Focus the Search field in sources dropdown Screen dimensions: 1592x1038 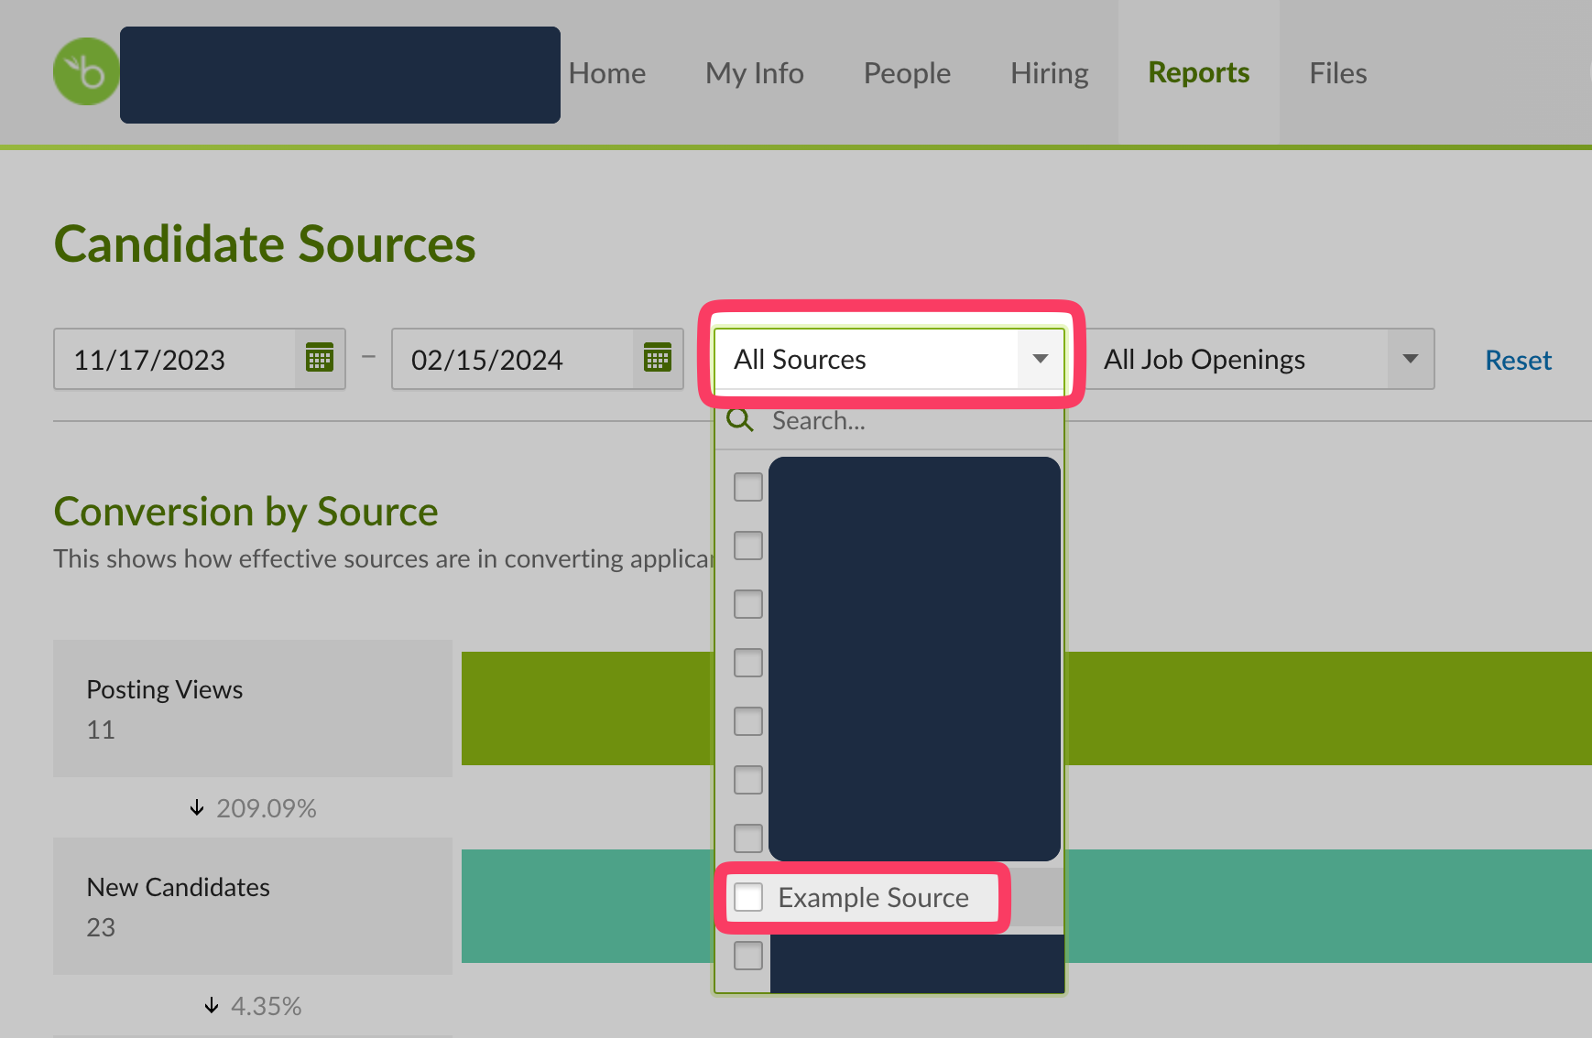[x=907, y=421]
